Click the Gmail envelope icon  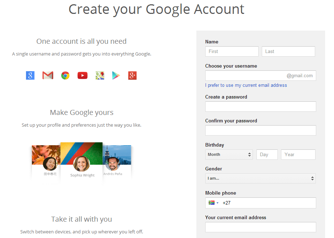click(x=48, y=75)
